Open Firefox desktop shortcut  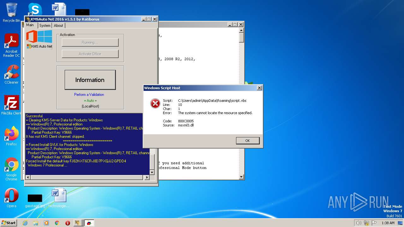pos(11,136)
